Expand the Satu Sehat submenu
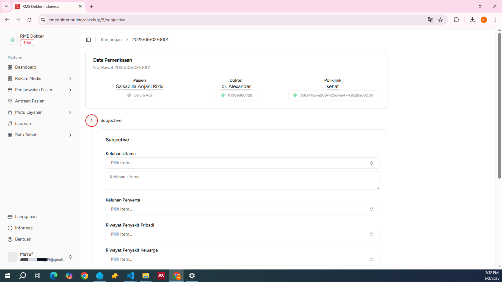This screenshot has height=282, width=502. coord(70,135)
